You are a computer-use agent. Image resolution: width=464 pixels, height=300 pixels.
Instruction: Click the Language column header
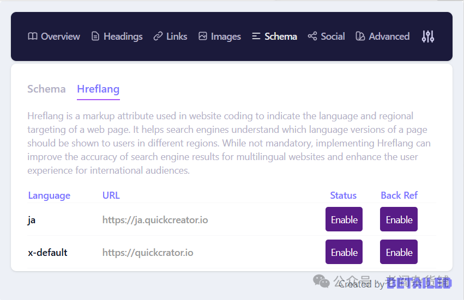click(49, 195)
